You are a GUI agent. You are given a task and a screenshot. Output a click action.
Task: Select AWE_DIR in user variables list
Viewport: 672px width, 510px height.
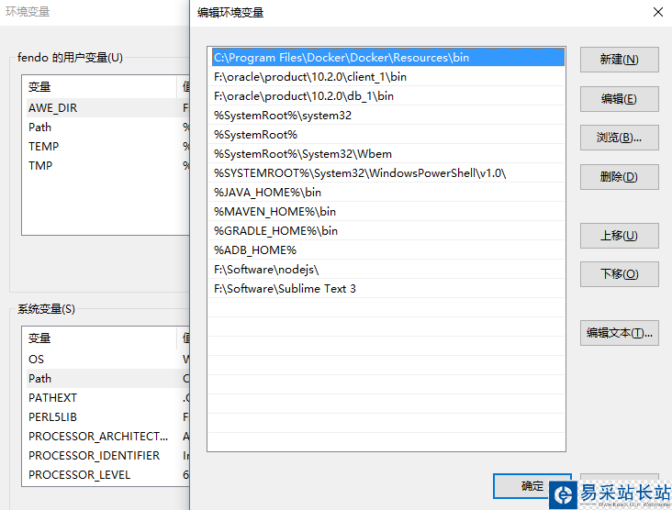pos(106,108)
